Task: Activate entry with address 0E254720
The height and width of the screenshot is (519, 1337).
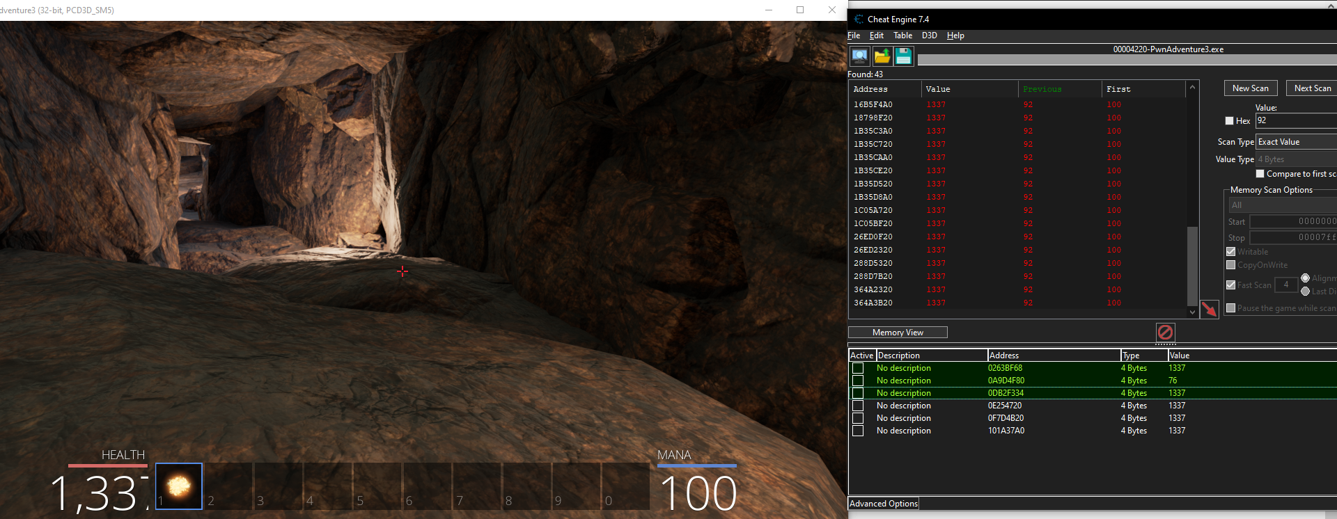Action: coord(858,406)
